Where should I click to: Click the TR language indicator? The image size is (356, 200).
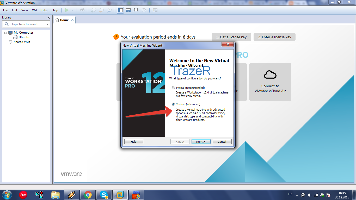click(x=290, y=194)
